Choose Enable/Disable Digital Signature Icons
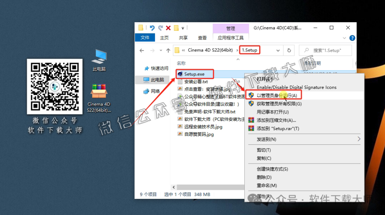 297,87
